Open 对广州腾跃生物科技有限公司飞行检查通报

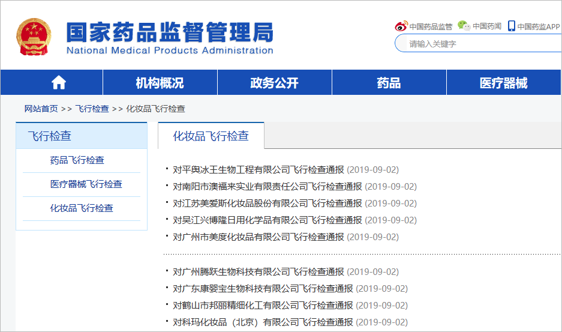pyautogui.click(x=259, y=272)
